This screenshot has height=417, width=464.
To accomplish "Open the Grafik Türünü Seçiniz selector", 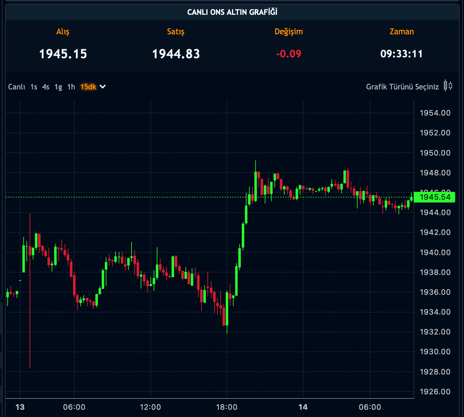I will point(402,87).
